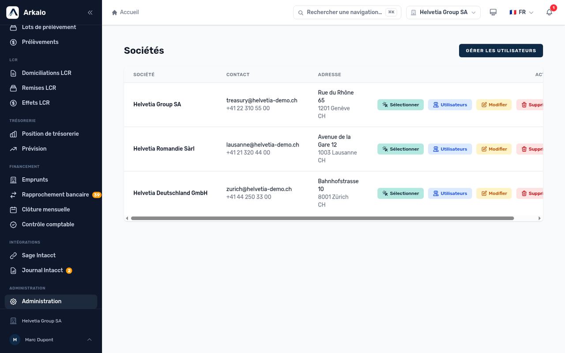This screenshot has height=353, width=565.
Task: Click the Arkalo logo icon
Action: [12, 12]
